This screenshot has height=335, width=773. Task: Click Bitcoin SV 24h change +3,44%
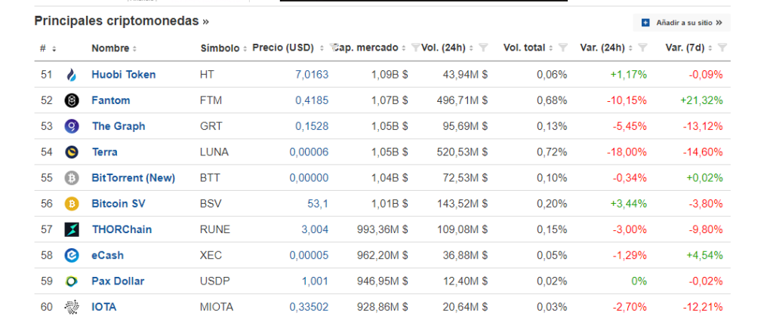click(x=629, y=204)
